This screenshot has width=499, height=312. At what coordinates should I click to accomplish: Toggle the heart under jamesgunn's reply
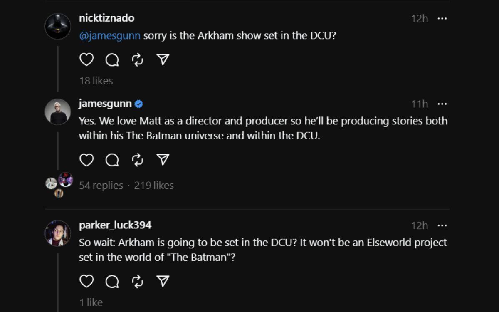pyautogui.click(x=86, y=159)
